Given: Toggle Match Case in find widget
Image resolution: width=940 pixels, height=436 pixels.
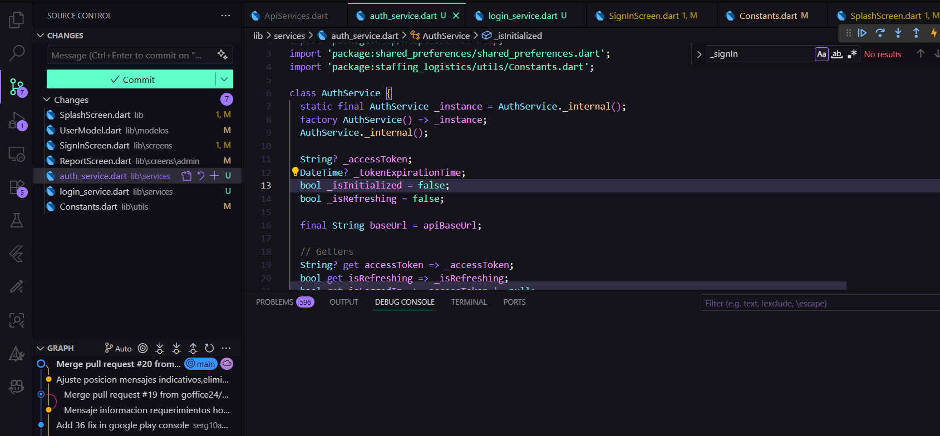Looking at the screenshot, I should 821,54.
